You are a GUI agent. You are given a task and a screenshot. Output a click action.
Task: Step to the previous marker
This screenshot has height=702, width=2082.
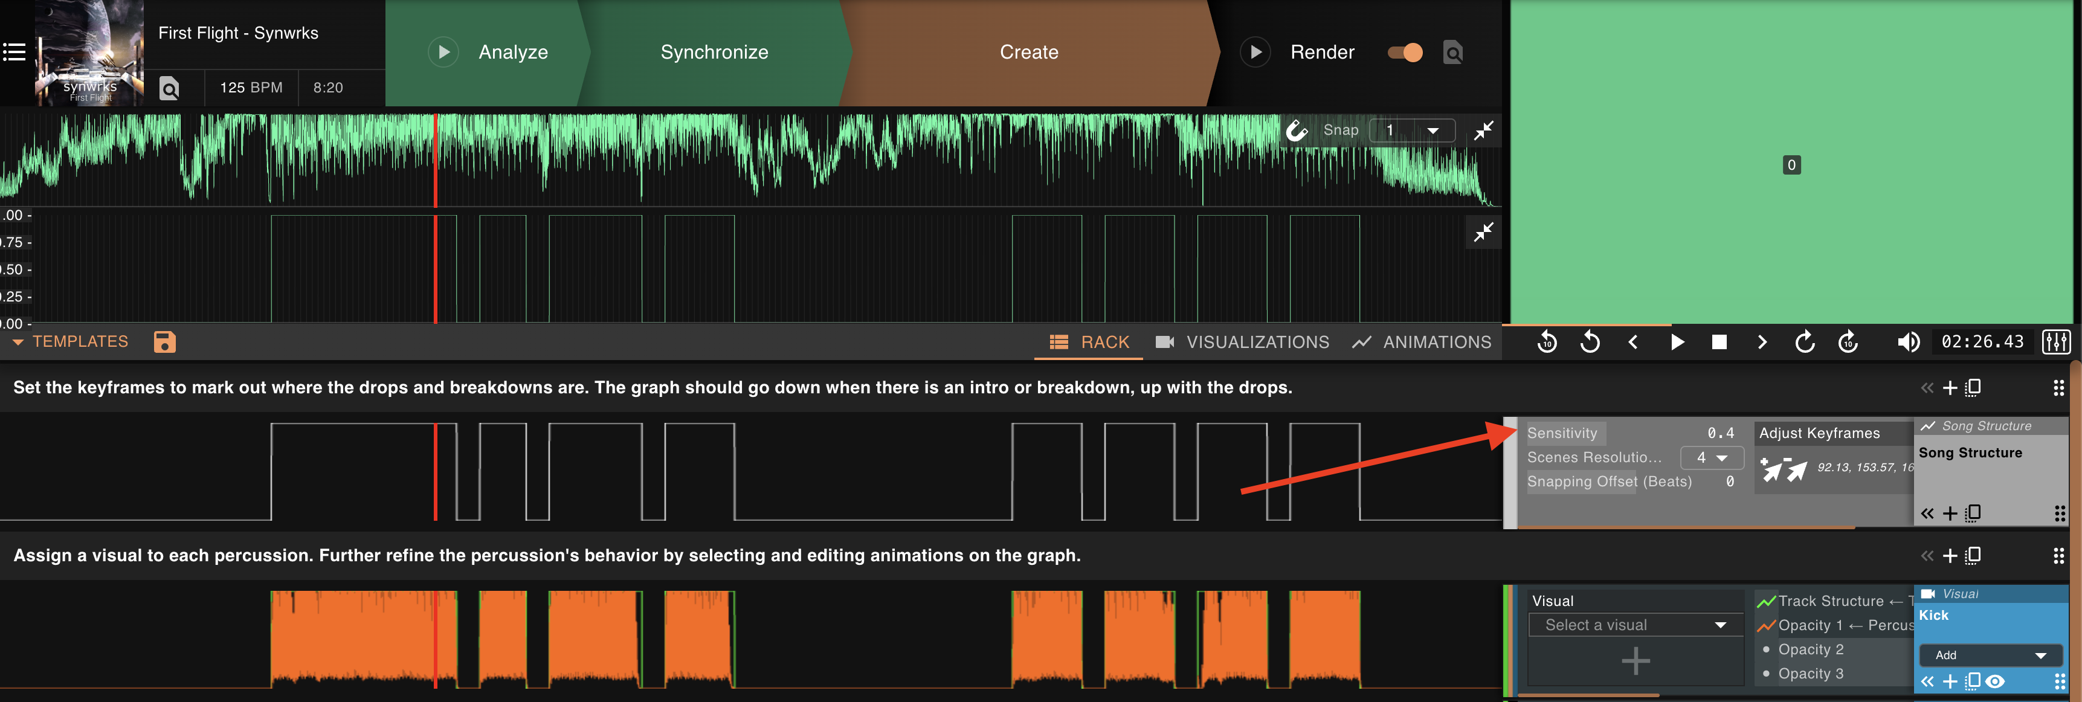click(x=1632, y=343)
